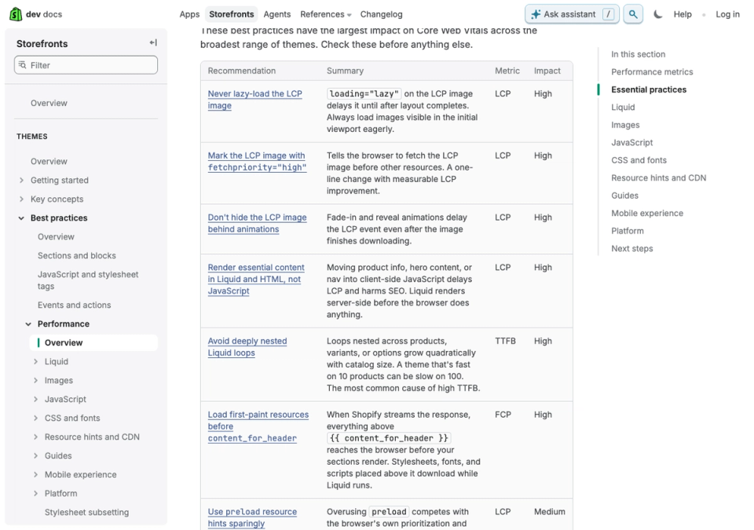
Task: Open Mark the LCP image with fetchpriority link
Action: [257, 162]
